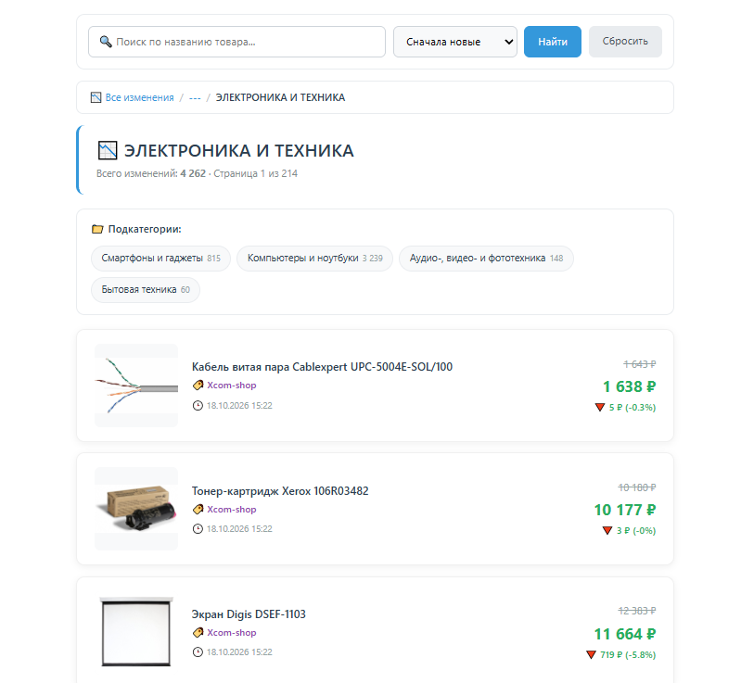Click the 'Найти' search button
The width and height of the screenshot is (741, 683).
(x=553, y=42)
